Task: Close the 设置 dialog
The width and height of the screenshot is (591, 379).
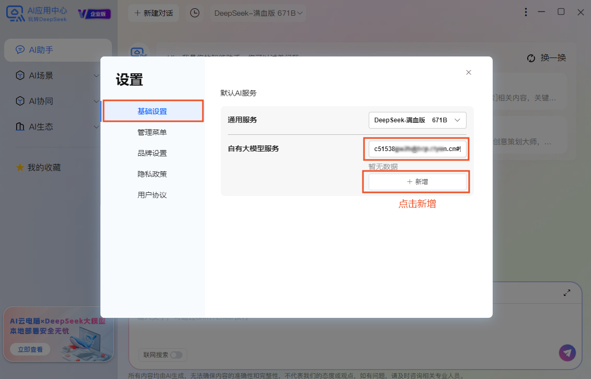Action: [x=469, y=72]
